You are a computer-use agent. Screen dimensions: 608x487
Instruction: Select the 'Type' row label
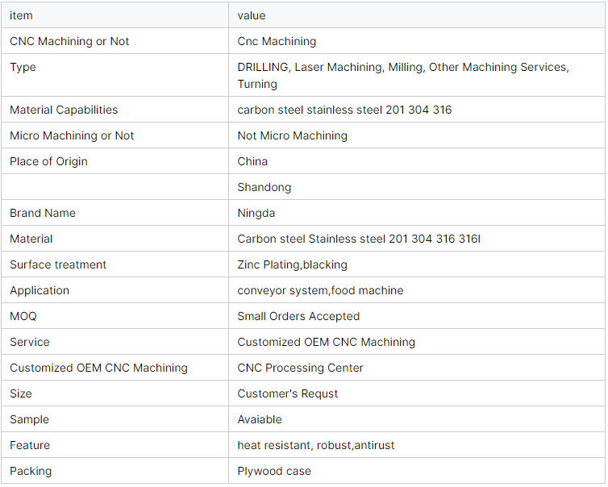(23, 67)
